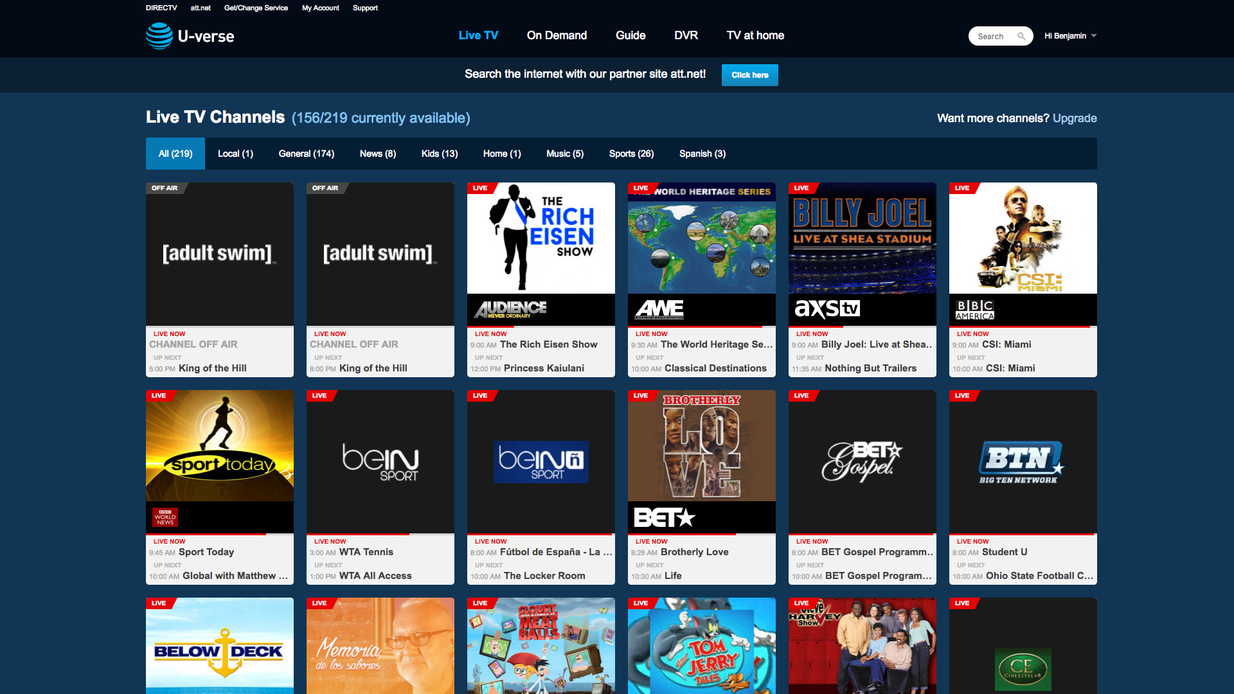Click the AXS TV channel logo
This screenshot has width=1234, height=694.
827,309
